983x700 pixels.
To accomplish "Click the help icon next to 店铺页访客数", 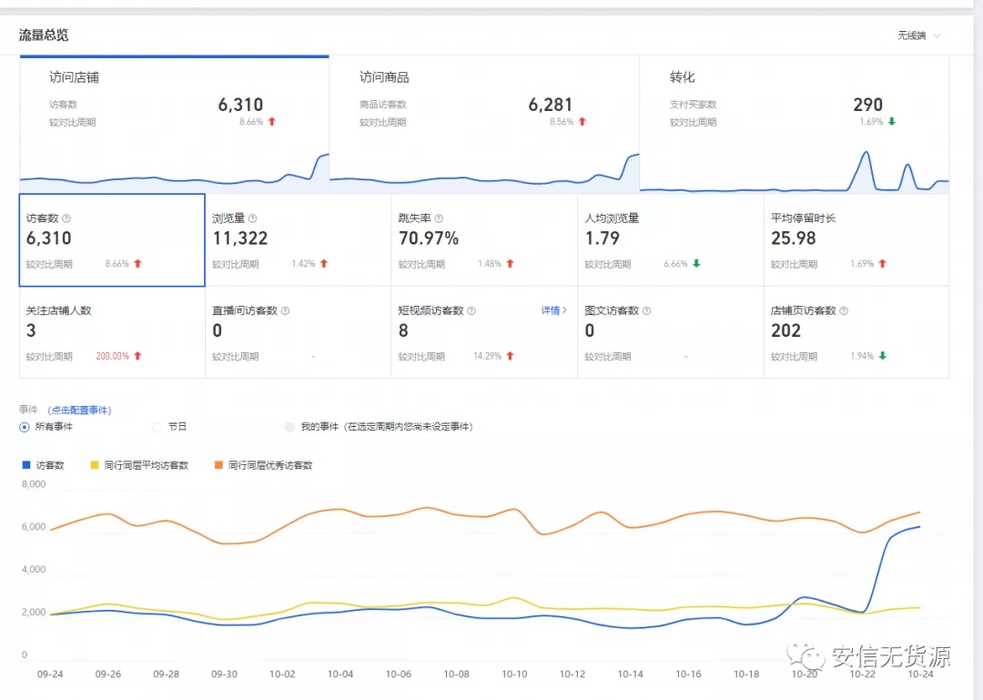I will point(844,310).
